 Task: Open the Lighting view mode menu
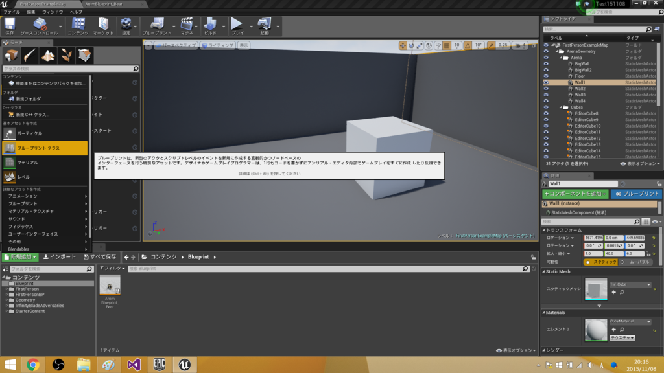click(x=218, y=45)
